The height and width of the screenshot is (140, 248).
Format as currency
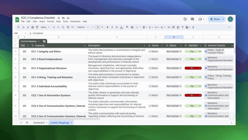54,27
